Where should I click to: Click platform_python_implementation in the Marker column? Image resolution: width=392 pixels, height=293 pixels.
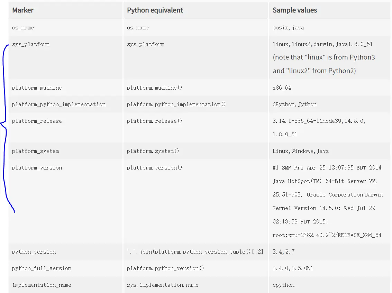[x=59, y=104]
